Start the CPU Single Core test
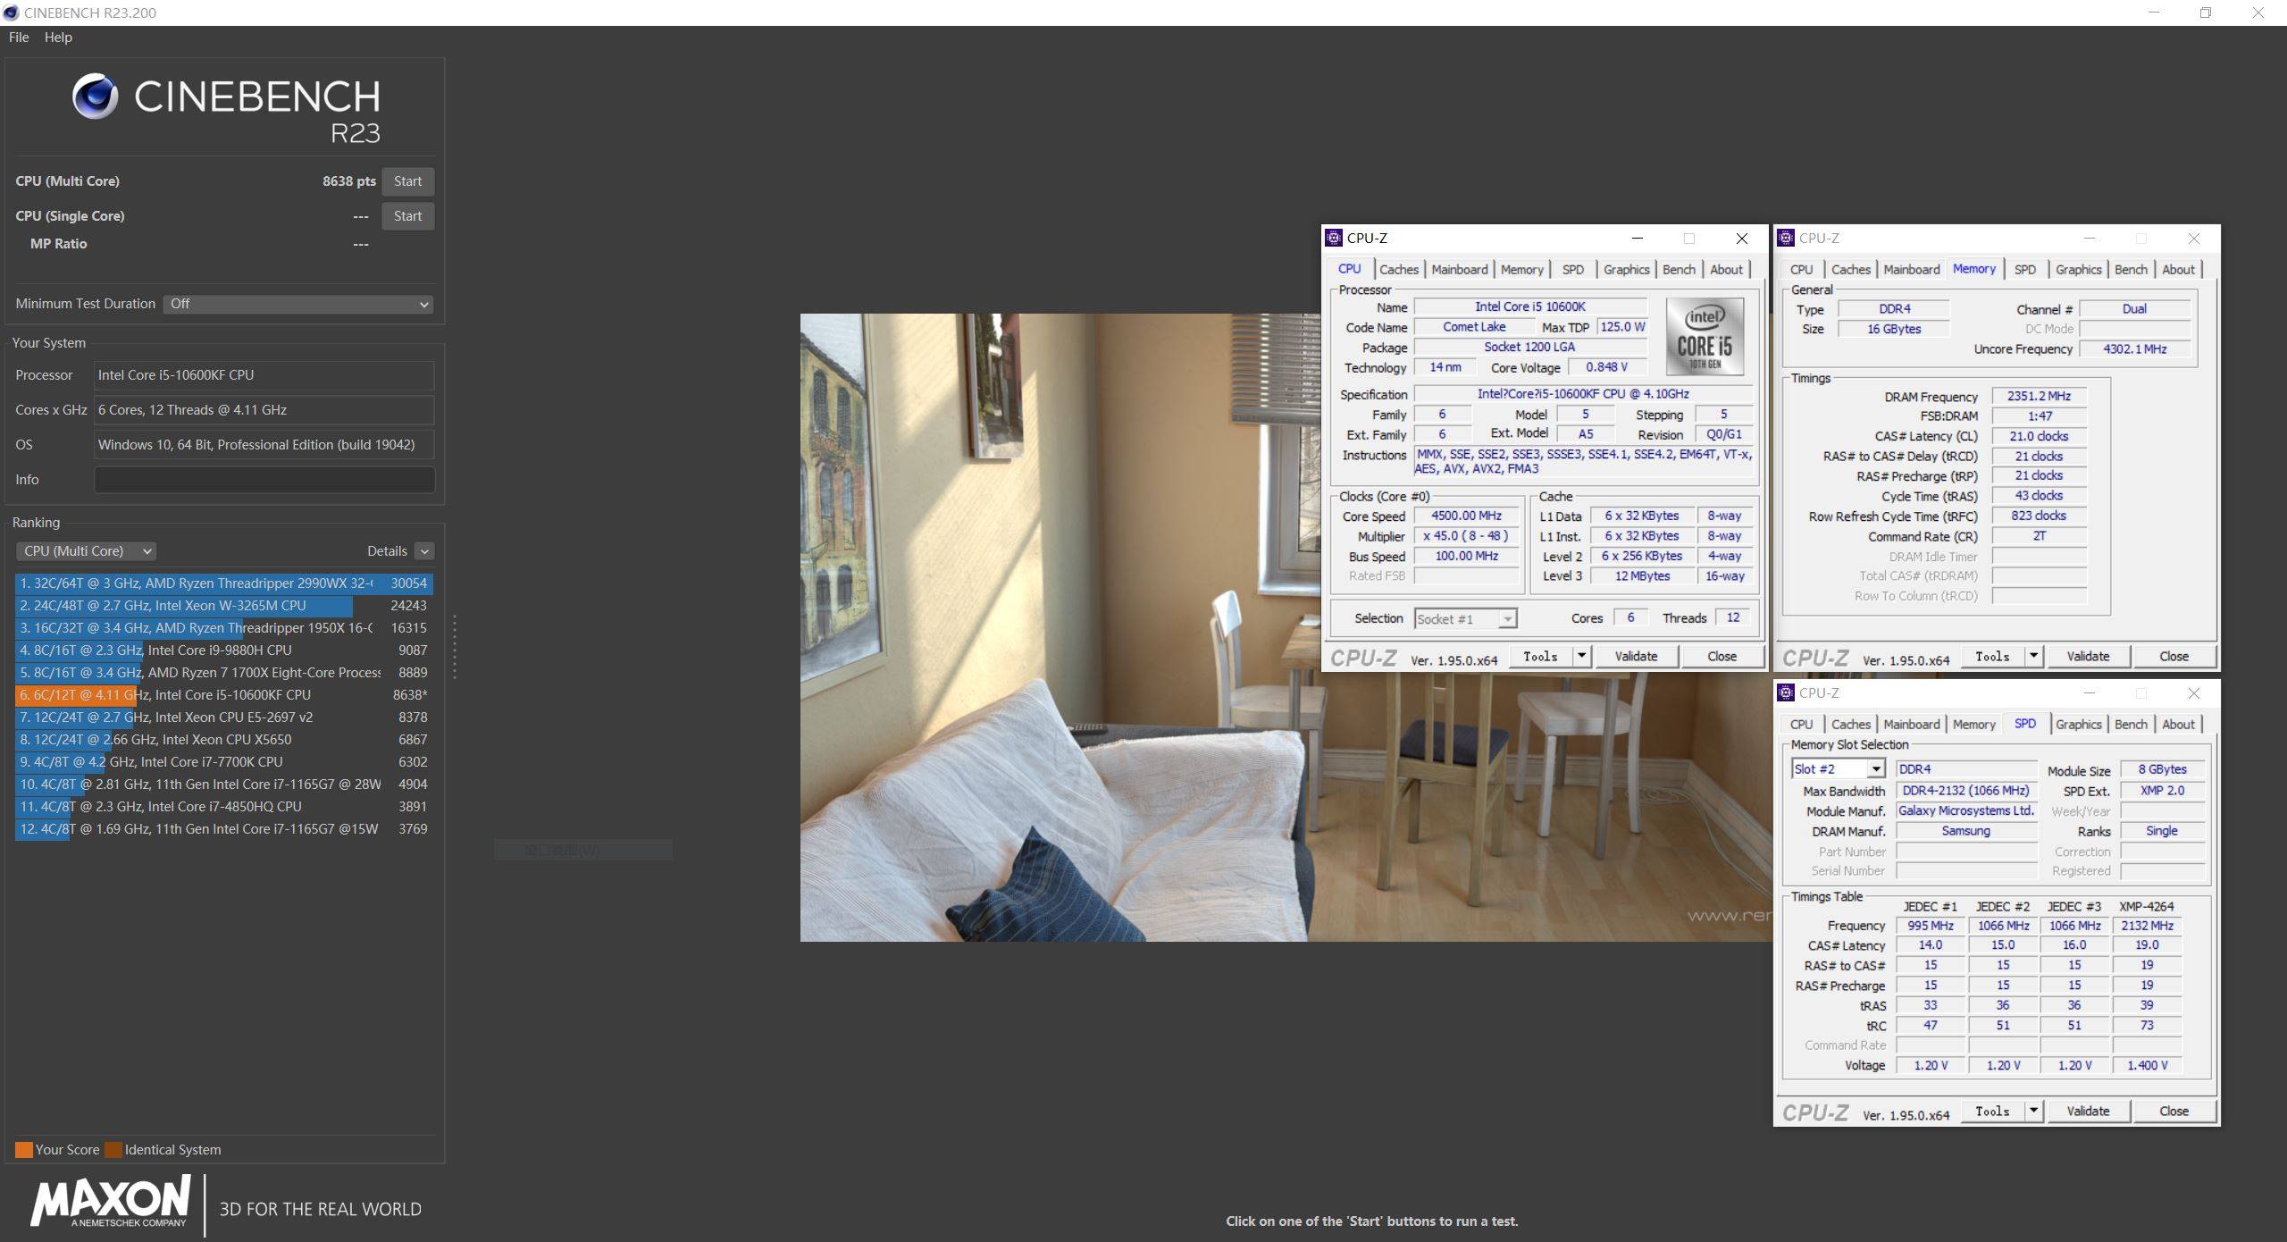Viewport: 2287px width, 1242px height. point(407,216)
